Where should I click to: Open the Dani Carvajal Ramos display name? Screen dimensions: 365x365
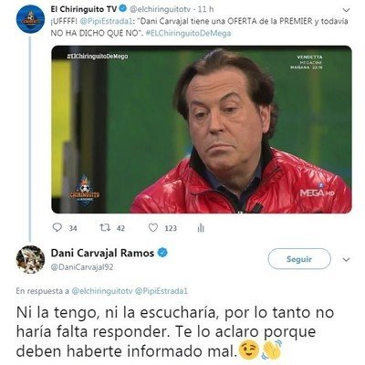(x=102, y=253)
